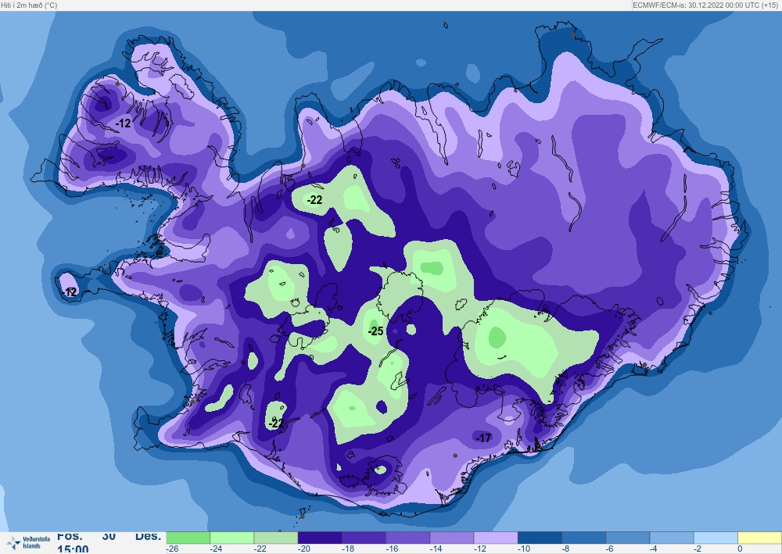Click the station dot in northern Westfjords
Viewport: 782px width, 554px height.
[118, 84]
